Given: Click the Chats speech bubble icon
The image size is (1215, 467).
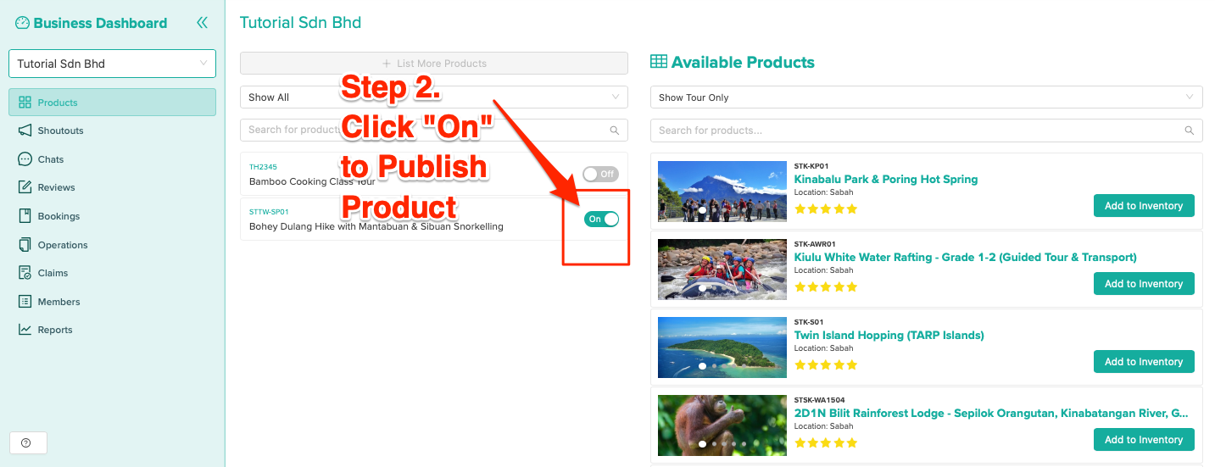Looking at the screenshot, I should 25,159.
